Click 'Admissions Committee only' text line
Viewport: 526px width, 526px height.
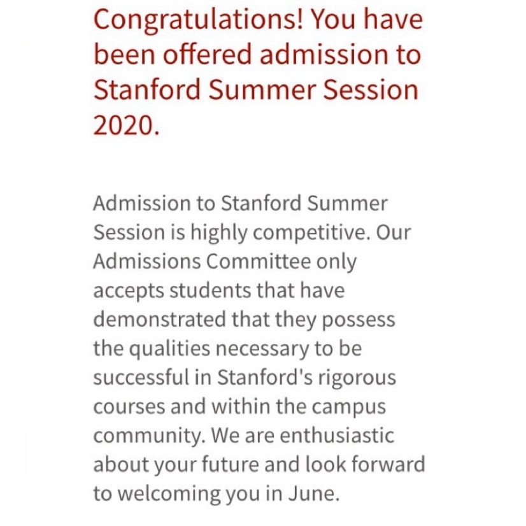(225, 262)
